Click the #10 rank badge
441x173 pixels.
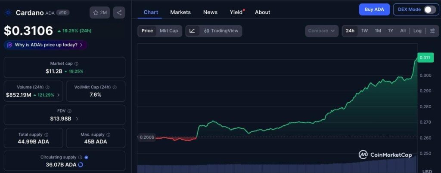pyautogui.click(x=63, y=12)
